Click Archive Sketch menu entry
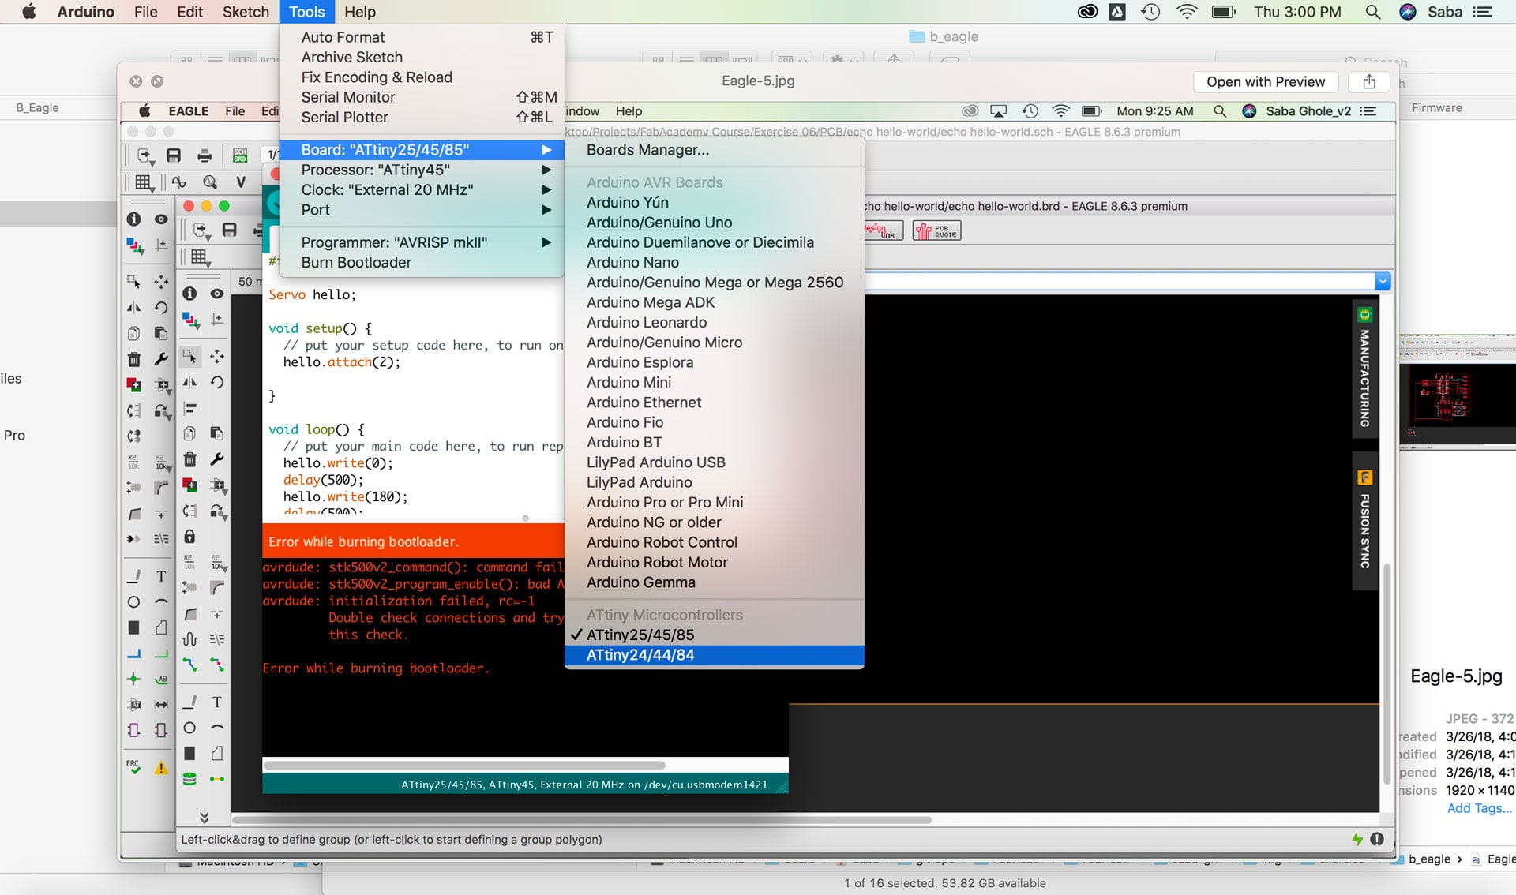 point(422,58)
